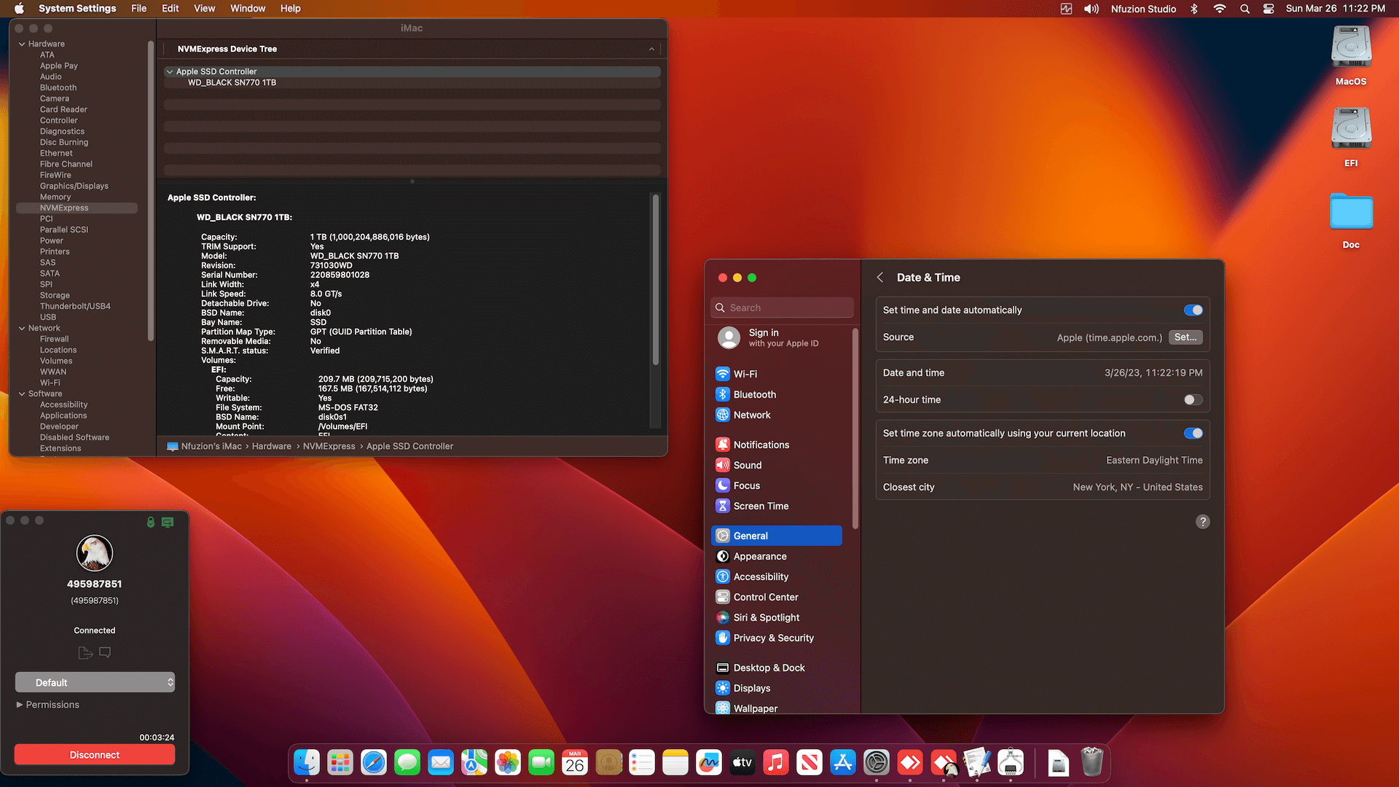Viewport: 1399px width, 787px height.
Task: Launch Safari from the Dock
Action: [374, 763]
